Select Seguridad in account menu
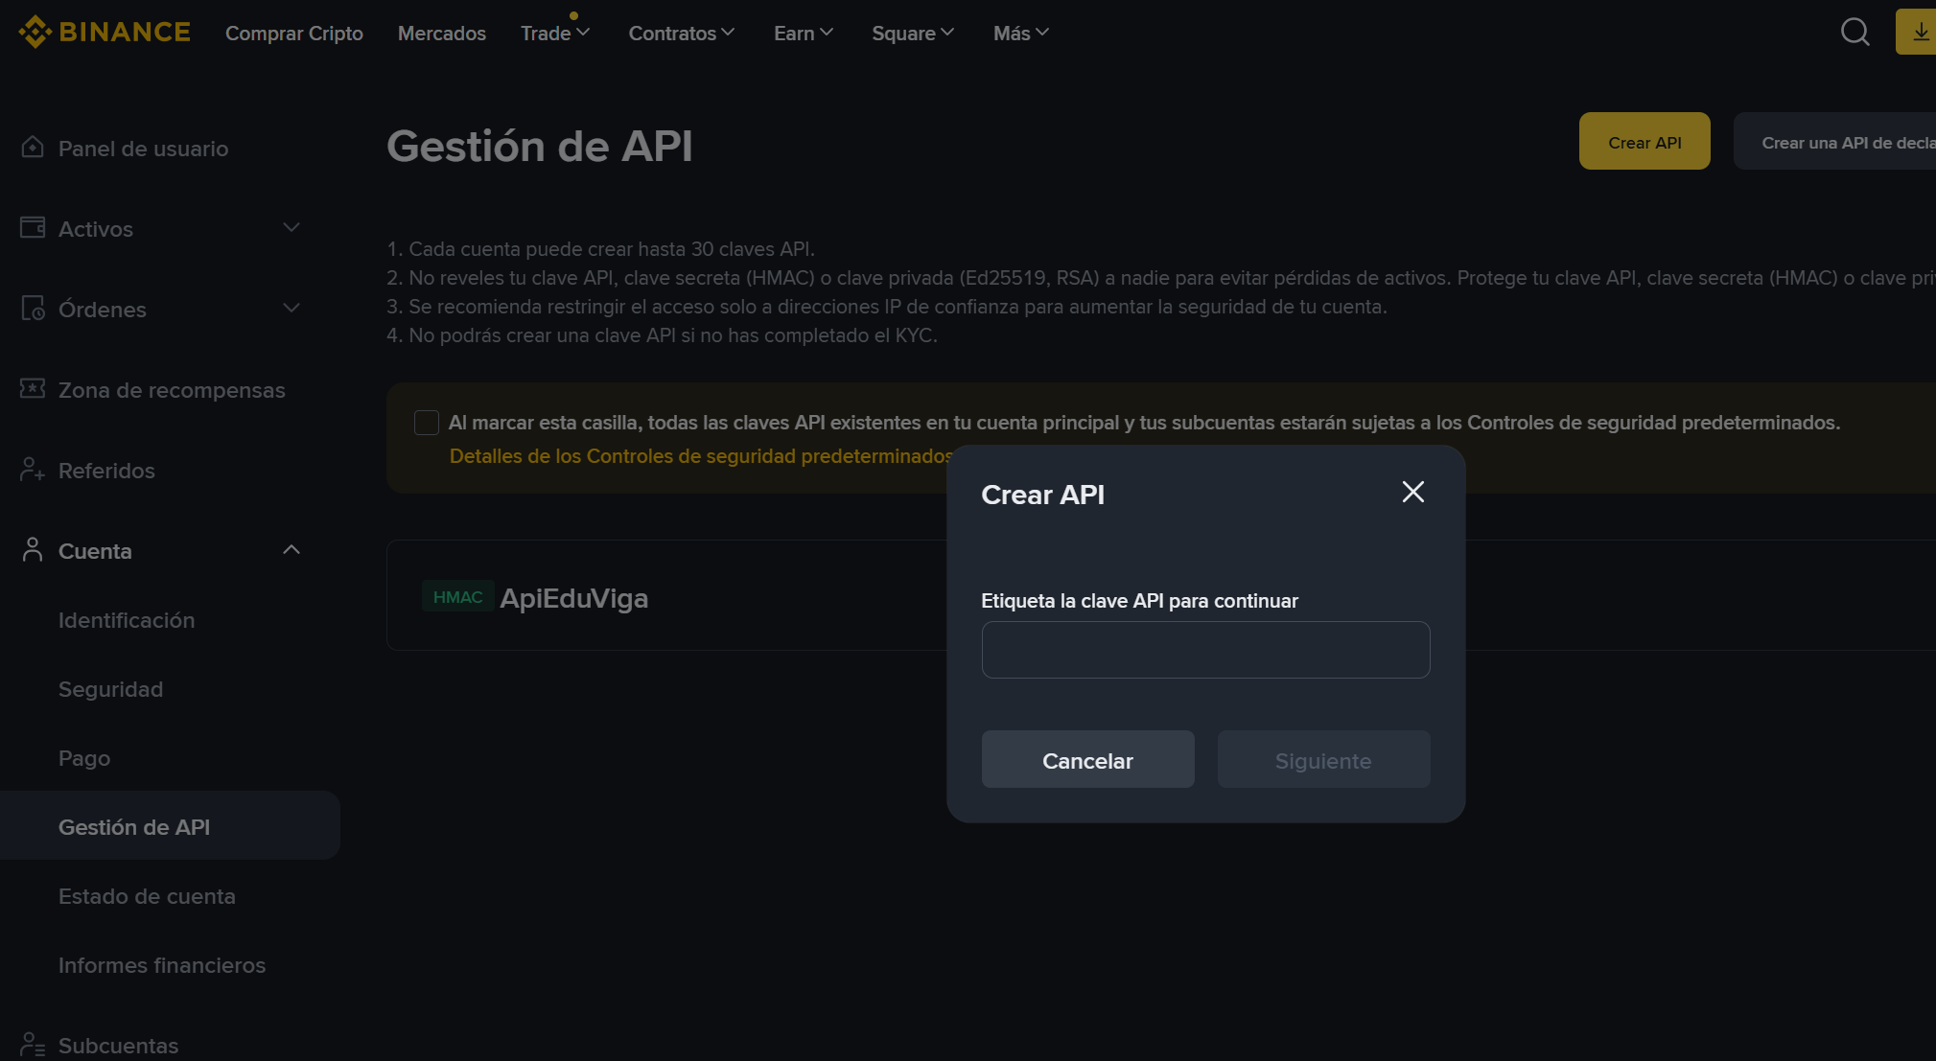The width and height of the screenshot is (1936, 1061). tap(110, 689)
